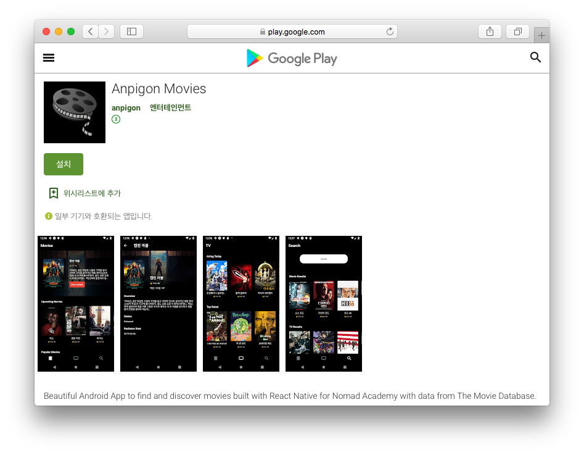Image resolution: width=584 pixels, height=455 pixels.
Task: Open the anpigon developer link
Action: coord(126,107)
